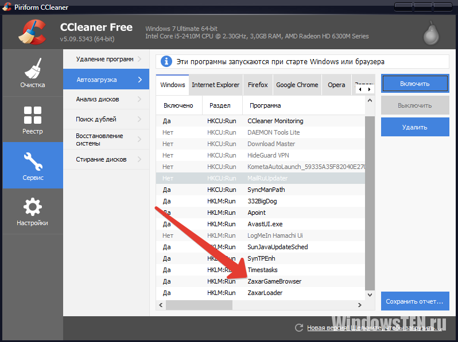Open Удаление программ submenu
The width and height of the screenshot is (458, 342).
(106, 59)
